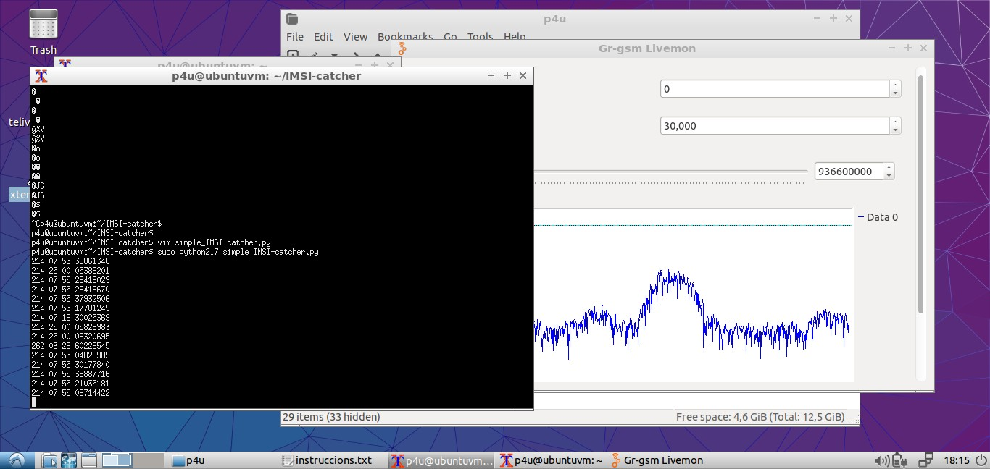Click the Data 0 legend entry
The image size is (990, 469).
click(x=878, y=217)
